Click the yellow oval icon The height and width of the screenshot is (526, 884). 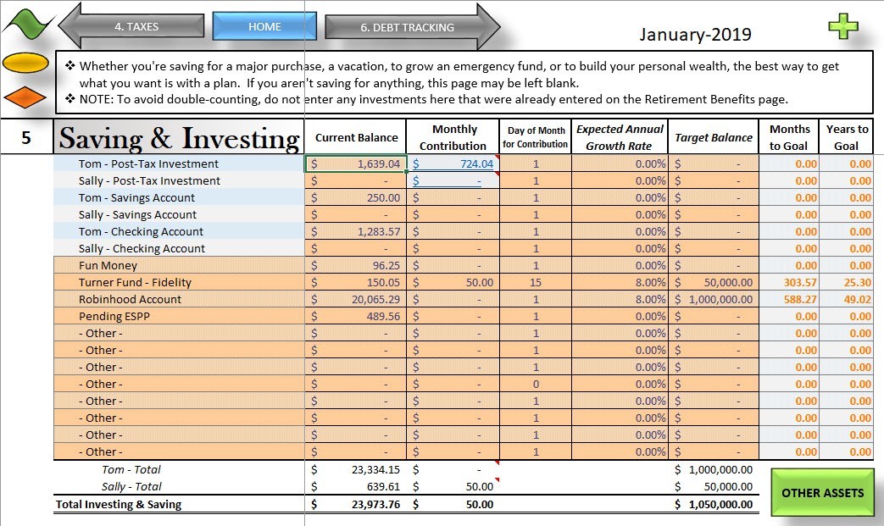(x=25, y=63)
